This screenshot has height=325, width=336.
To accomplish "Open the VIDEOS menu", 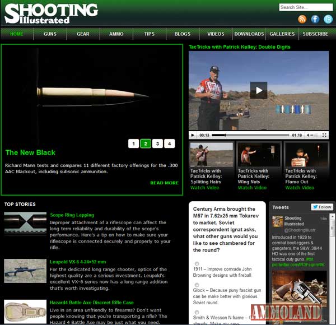I will click(x=216, y=34).
